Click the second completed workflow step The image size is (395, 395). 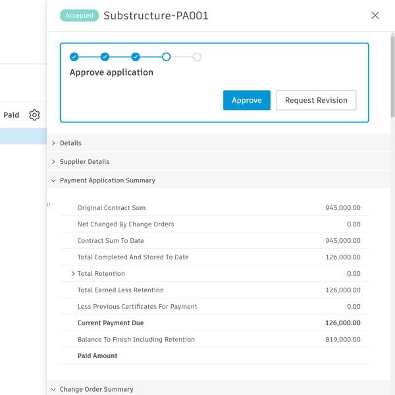pyautogui.click(x=105, y=57)
